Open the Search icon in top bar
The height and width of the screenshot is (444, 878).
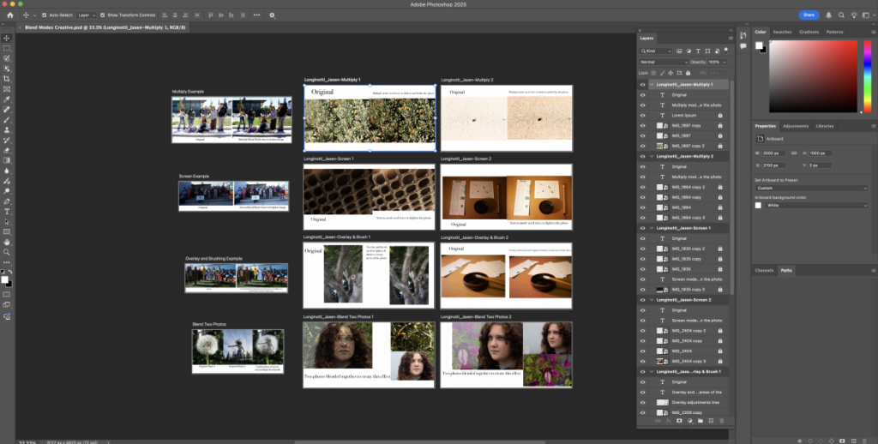point(841,15)
